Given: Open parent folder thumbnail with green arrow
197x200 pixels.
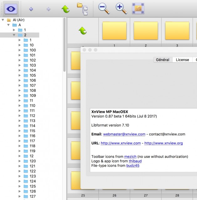Looking at the screenshot, I should coord(83,31).
